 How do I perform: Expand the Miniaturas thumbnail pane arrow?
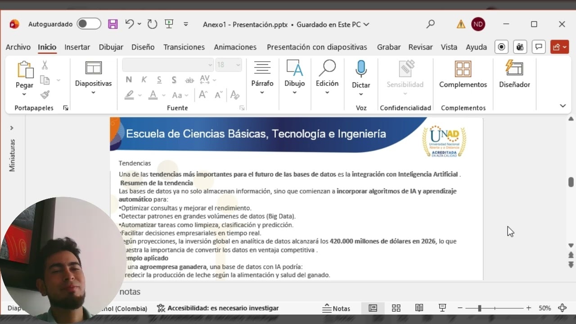click(x=12, y=128)
